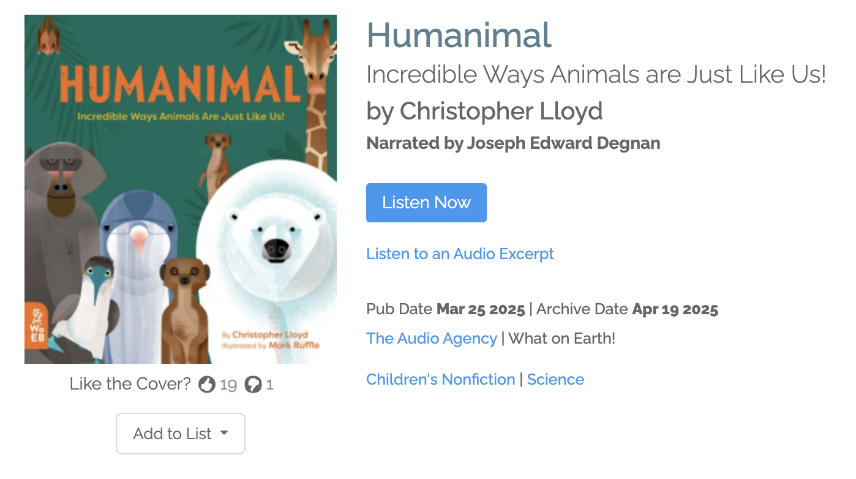Click the What on Earth! imprint text
Image resolution: width=856 pixels, height=479 pixels.
click(x=561, y=338)
